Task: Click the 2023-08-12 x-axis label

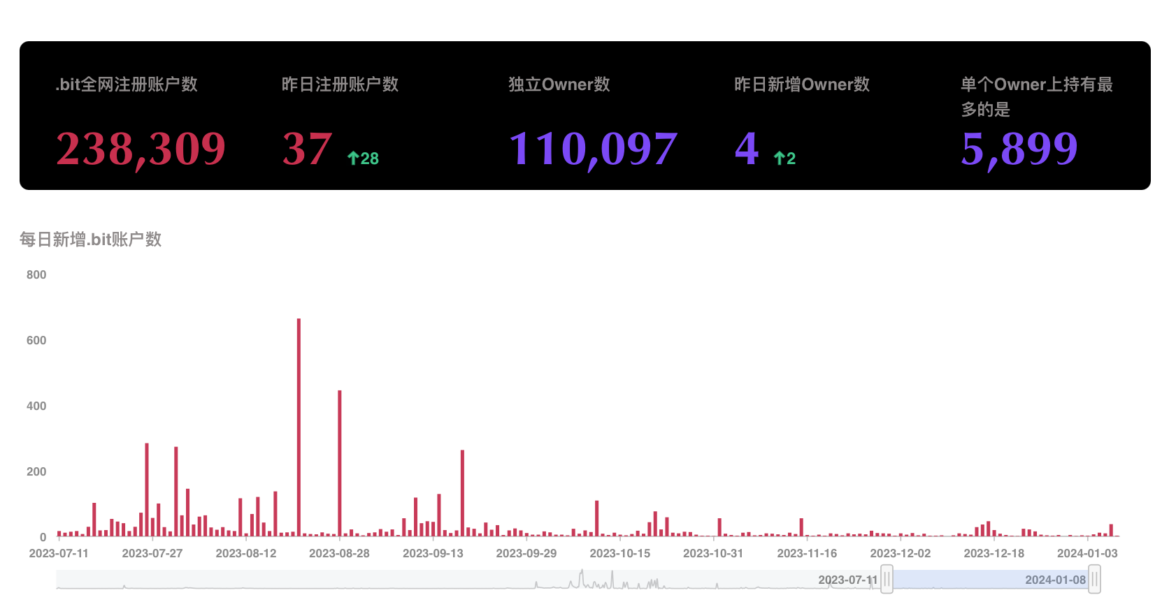Action: tap(246, 554)
